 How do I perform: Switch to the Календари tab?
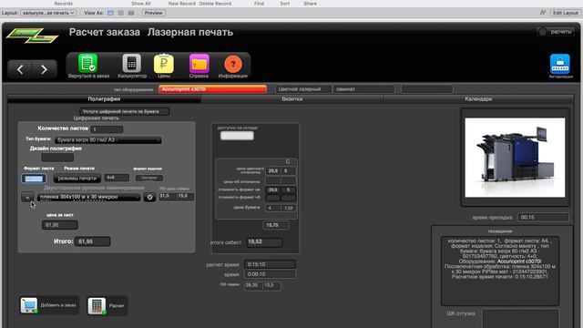point(478,99)
